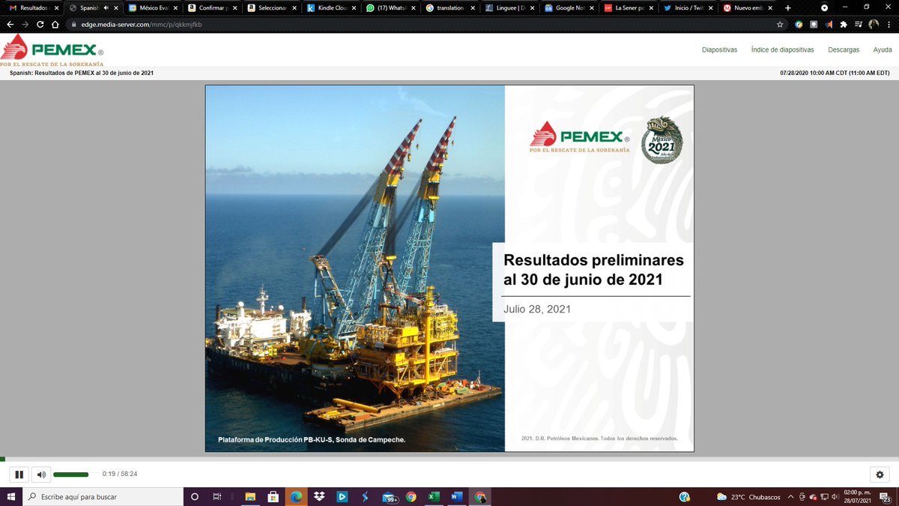Open Microsoft Store from taskbar
Image resolution: width=899 pixels, height=506 pixels.
coord(273,496)
